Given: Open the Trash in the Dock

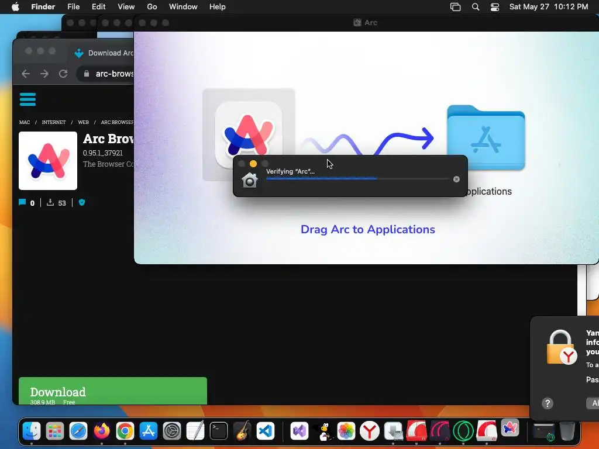Looking at the screenshot, I should [567, 431].
